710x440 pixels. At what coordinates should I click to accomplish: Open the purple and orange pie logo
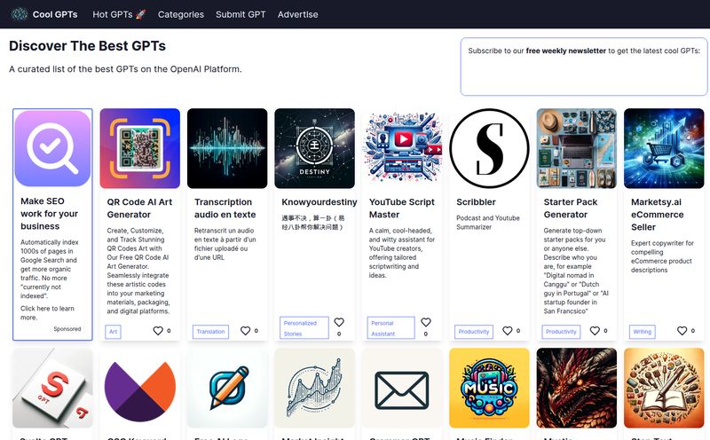(140, 388)
